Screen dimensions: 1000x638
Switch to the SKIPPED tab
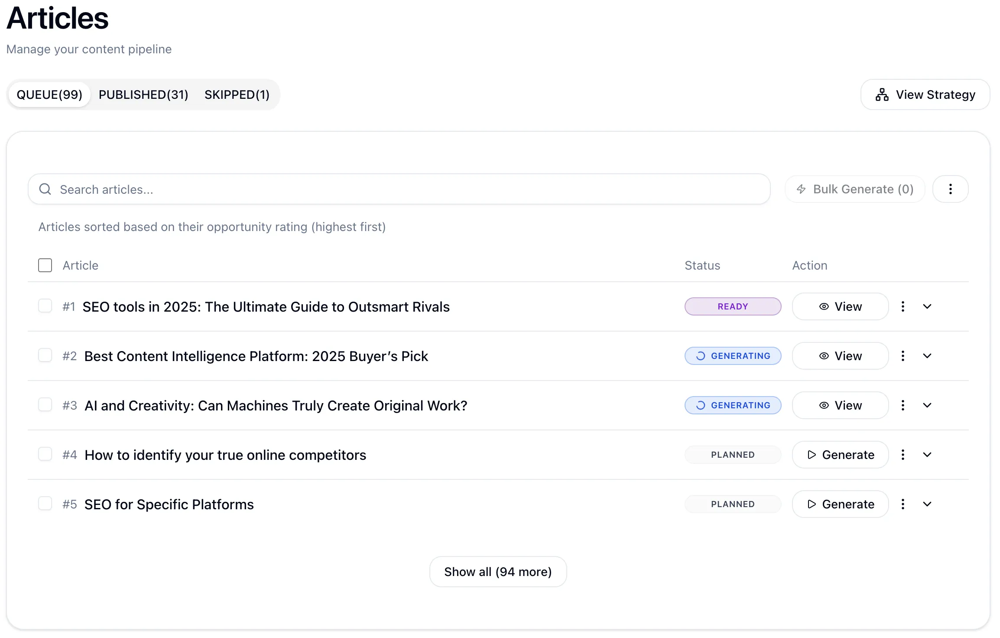237,94
